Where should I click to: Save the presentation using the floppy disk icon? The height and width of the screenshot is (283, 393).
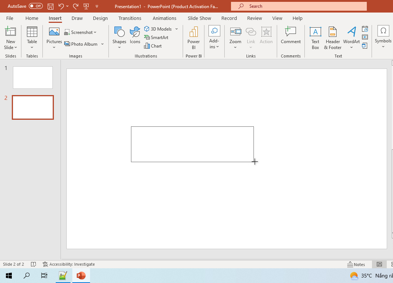[x=51, y=6]
